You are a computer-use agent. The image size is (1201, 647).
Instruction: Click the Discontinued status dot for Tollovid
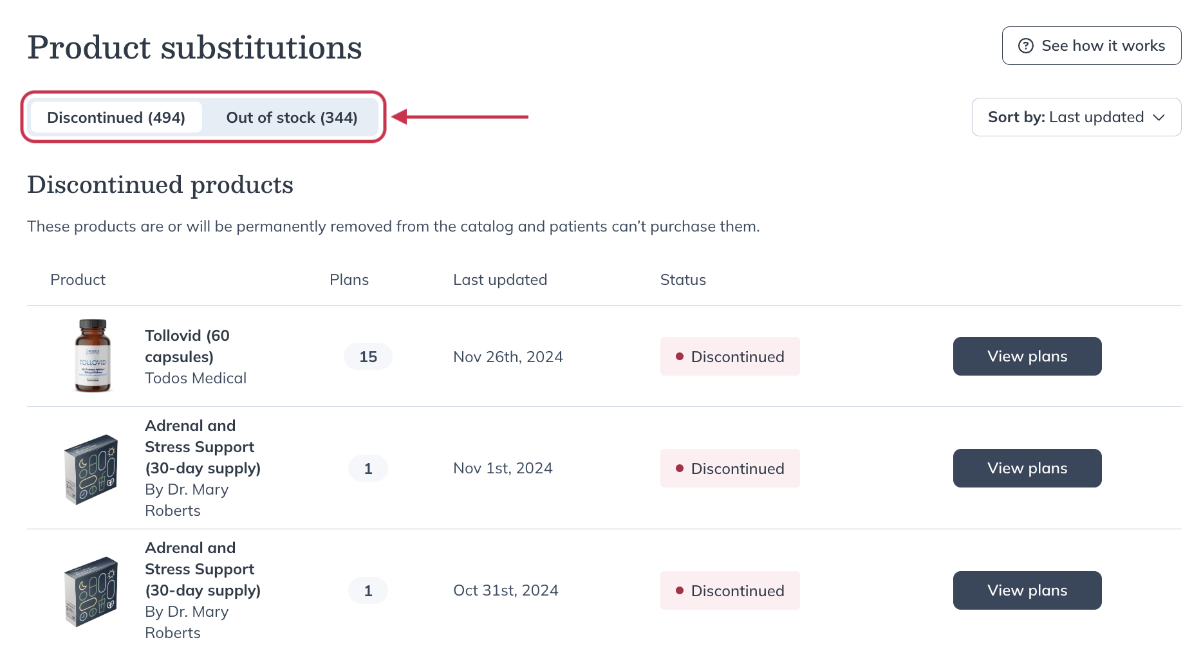[x=680, y=356]
